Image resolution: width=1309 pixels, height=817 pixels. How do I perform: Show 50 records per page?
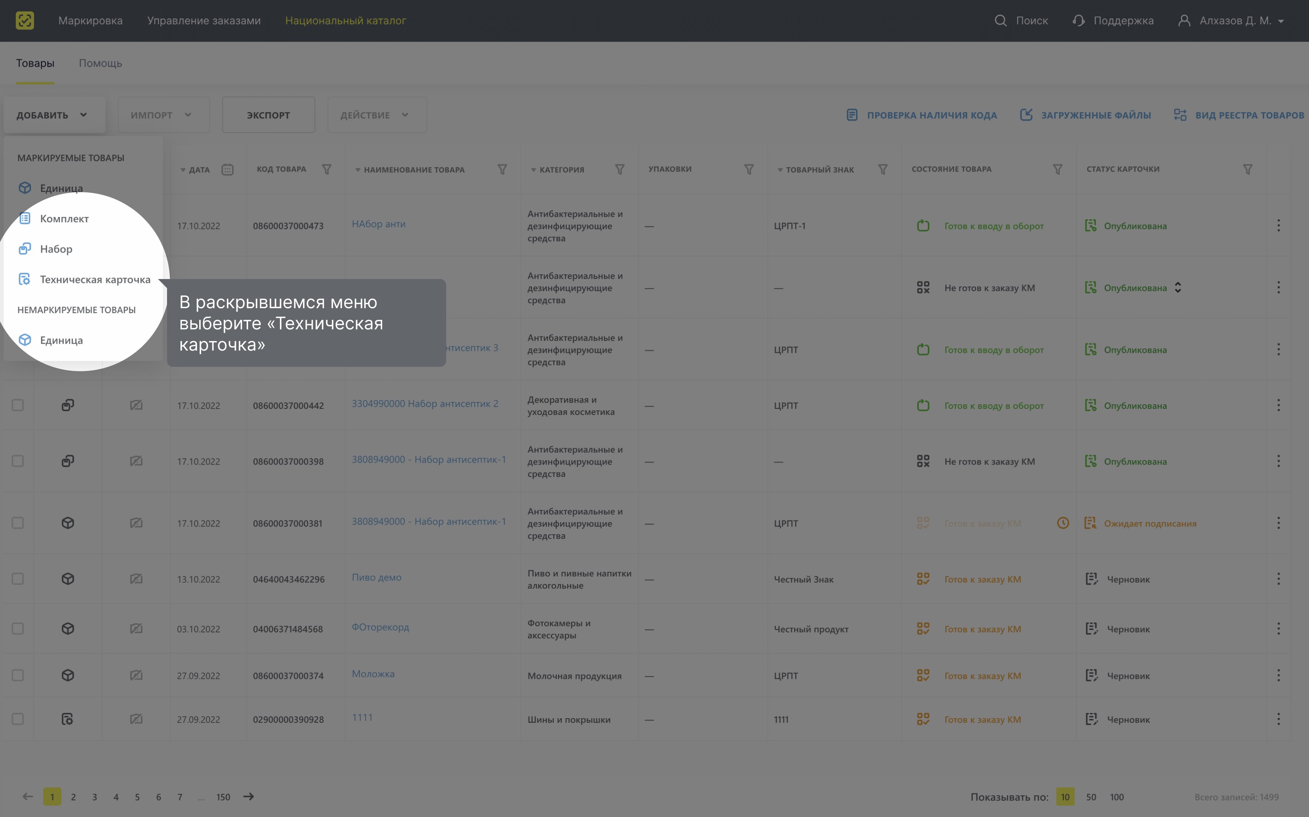click(1091, 797)
